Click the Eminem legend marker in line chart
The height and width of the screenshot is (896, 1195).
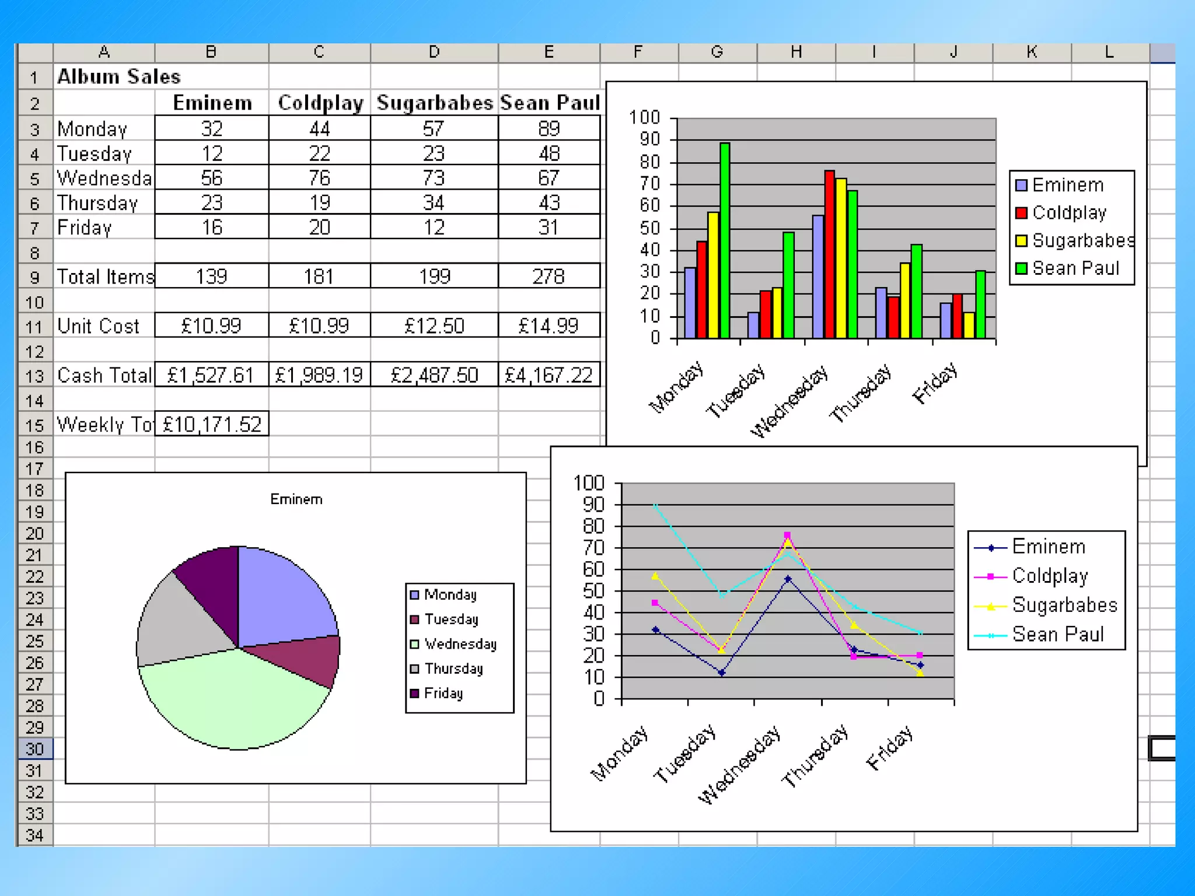pos(991,548)
